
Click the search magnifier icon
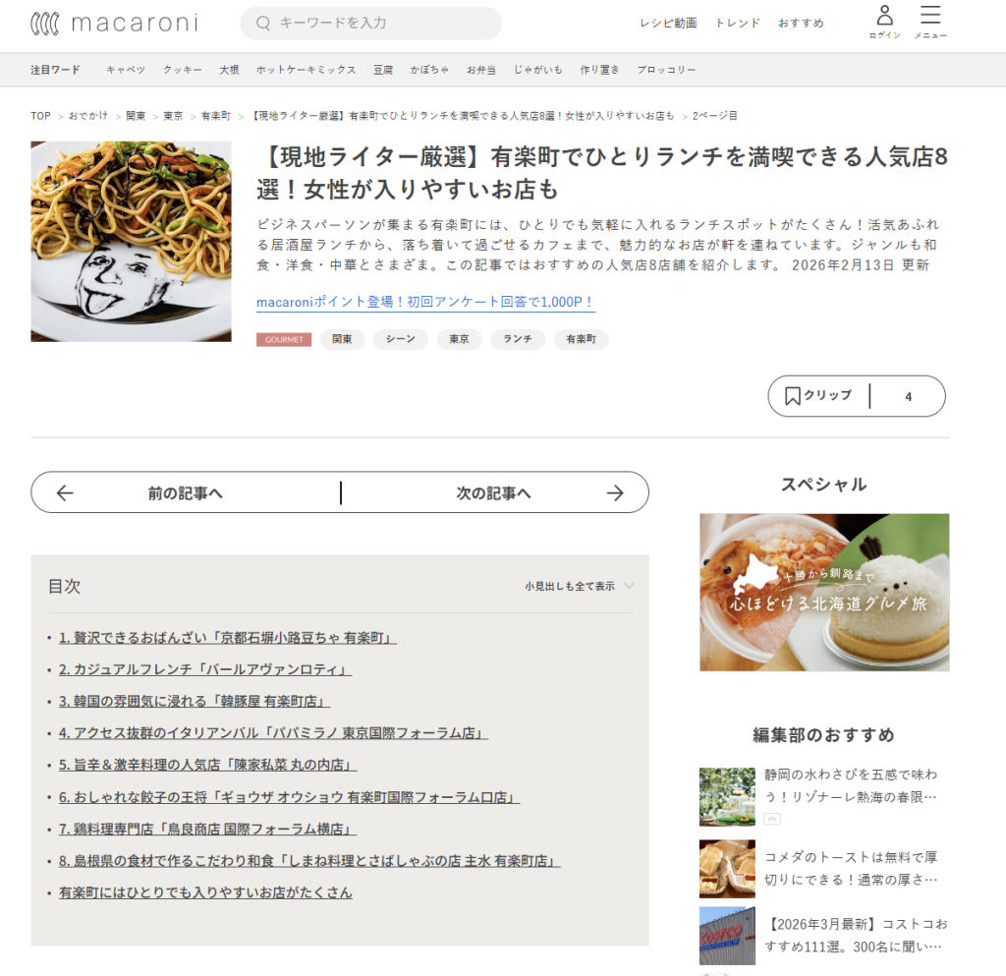[262, 24]
